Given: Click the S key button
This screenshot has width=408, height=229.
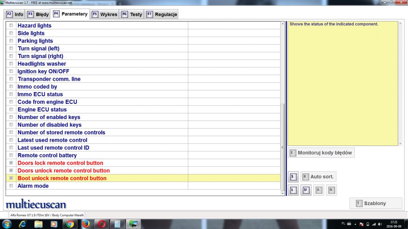Looking at the screenshot, I should tap(293, 177).
